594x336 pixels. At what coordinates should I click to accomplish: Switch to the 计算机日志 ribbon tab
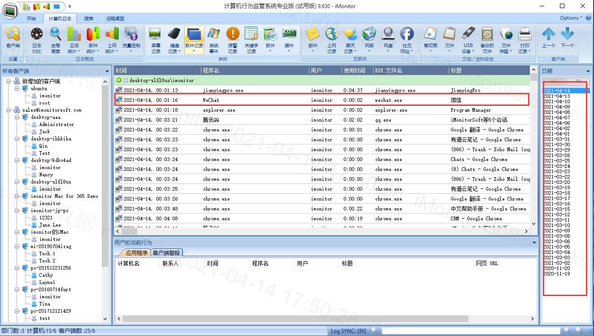tap(60, 18)
